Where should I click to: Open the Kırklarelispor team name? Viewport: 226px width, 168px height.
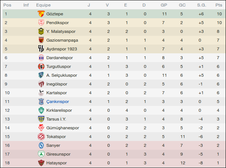click(x=59, y=110)
